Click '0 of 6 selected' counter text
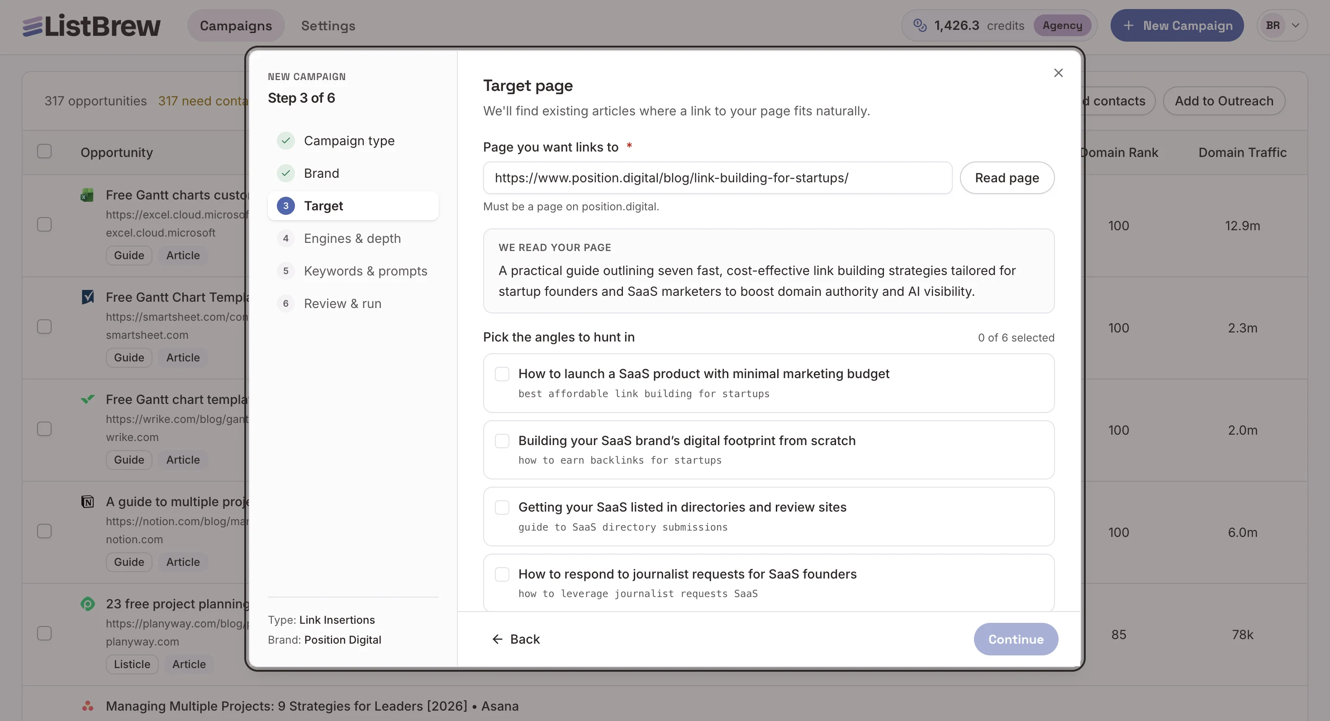This screenshot has height=721, width=1330. point(1016,337)
